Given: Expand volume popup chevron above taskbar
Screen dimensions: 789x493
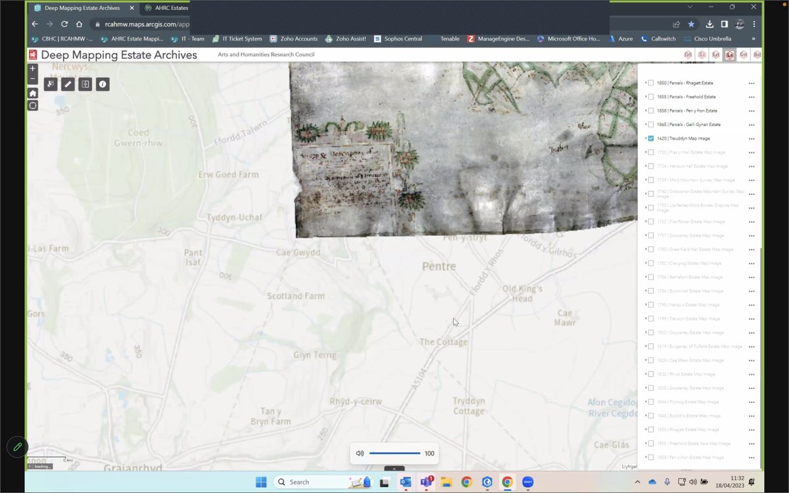Looking at the screenshot, I should [394, 469].
